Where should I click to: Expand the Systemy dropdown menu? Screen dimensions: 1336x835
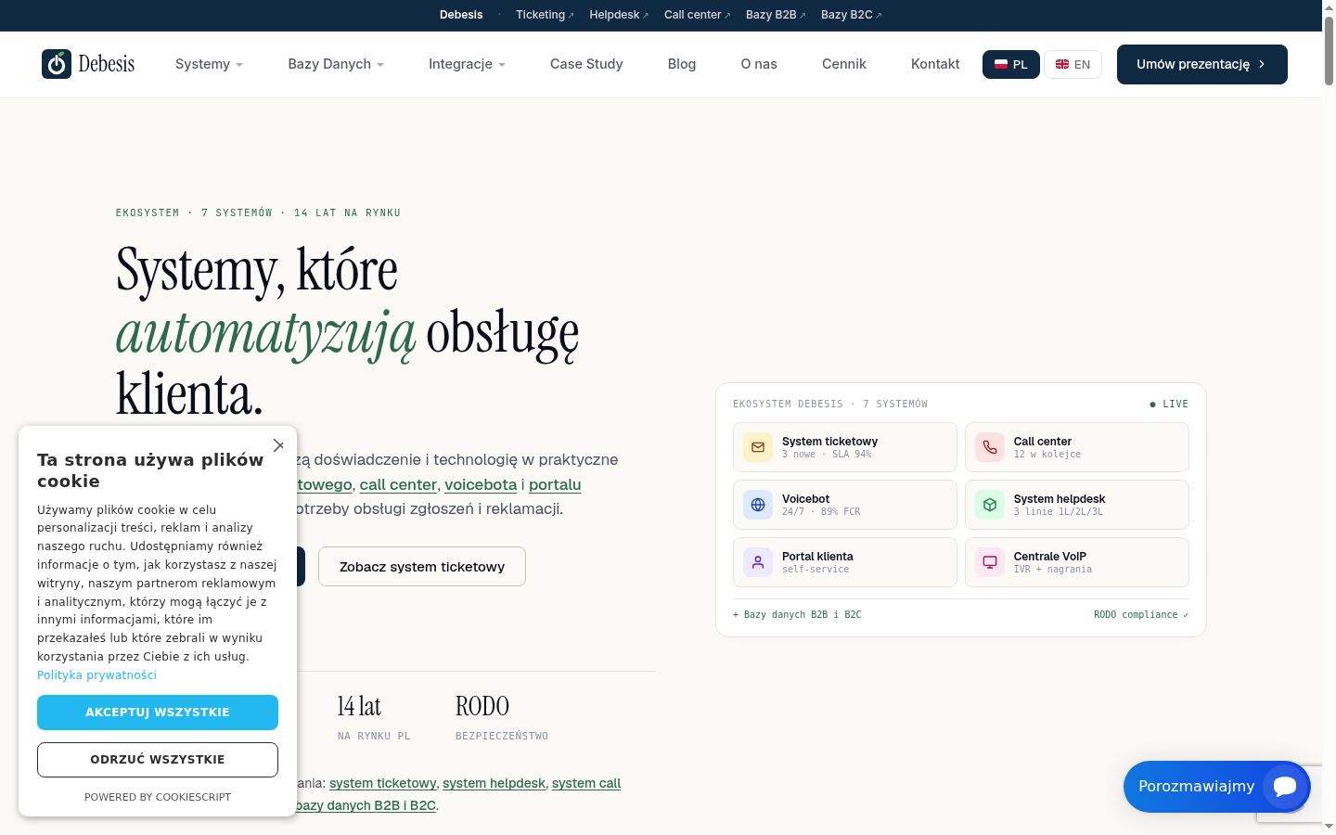[x=209, y=64]
